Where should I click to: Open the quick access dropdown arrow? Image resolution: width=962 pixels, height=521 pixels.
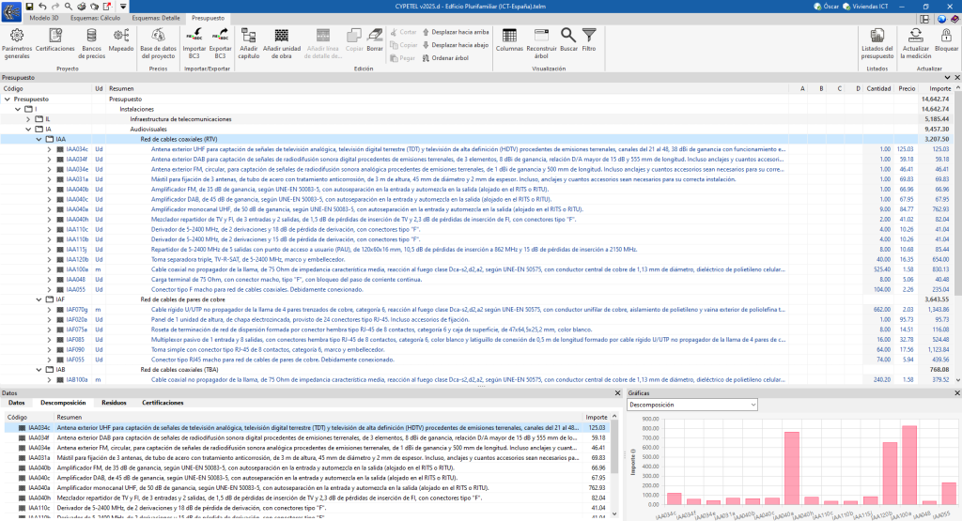(123, 7)
